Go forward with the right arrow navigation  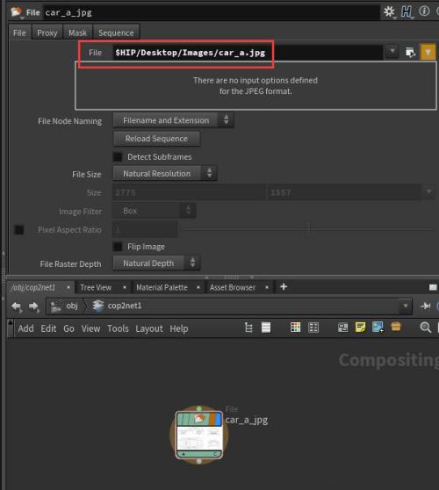coord(33,306)
